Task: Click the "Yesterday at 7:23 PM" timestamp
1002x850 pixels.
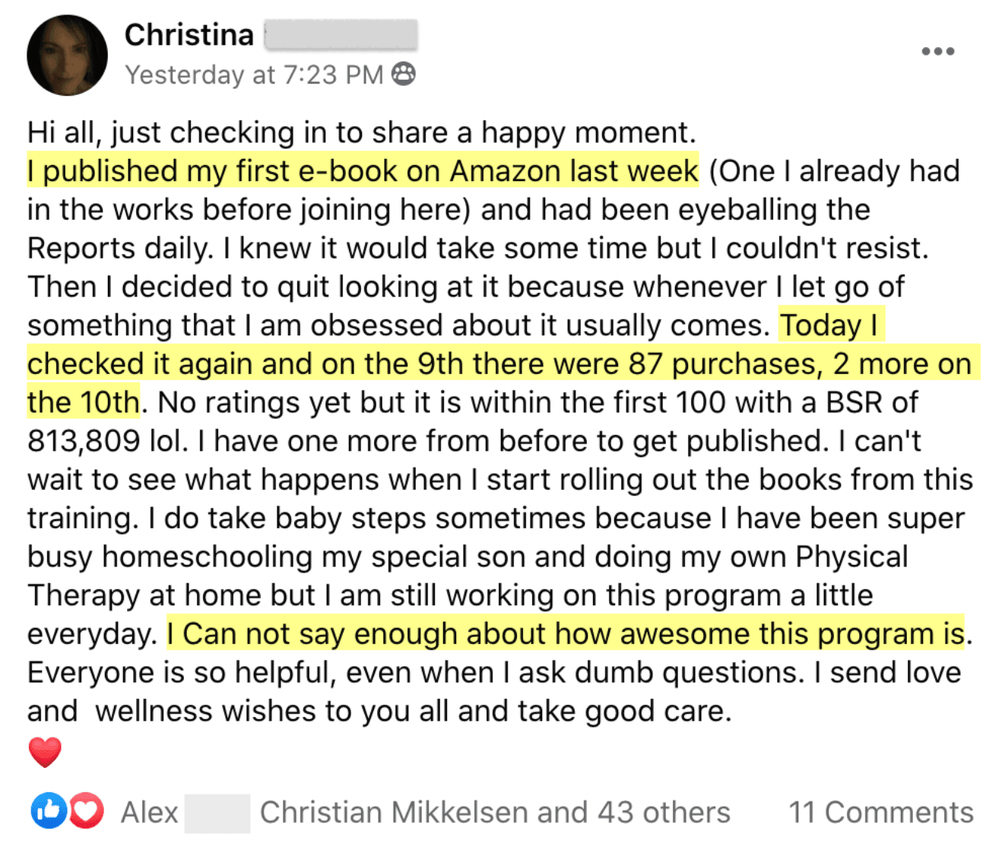Action: tap(254, 75)
